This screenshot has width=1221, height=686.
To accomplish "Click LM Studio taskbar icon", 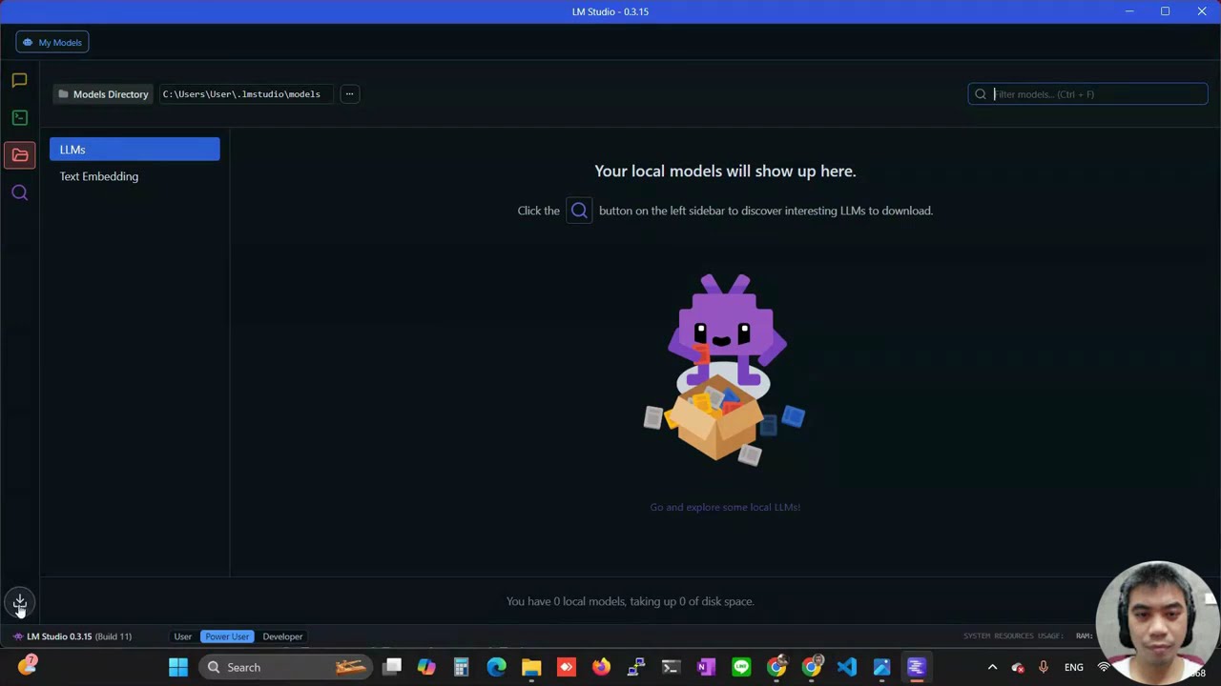I will coord(916,667).
